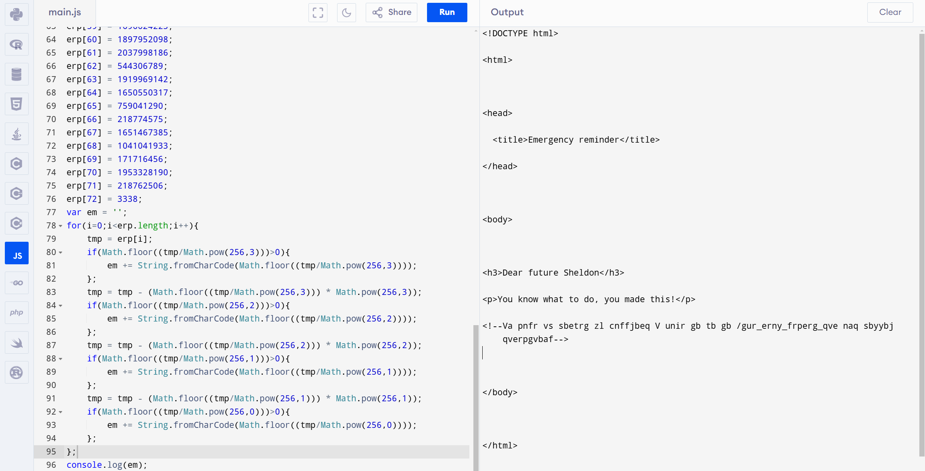Collapse the for loop at line 78
The image size is (925, 471).
tap(60, 226)
